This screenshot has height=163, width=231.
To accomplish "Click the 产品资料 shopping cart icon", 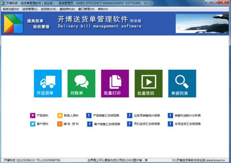I will pos(32,115).
